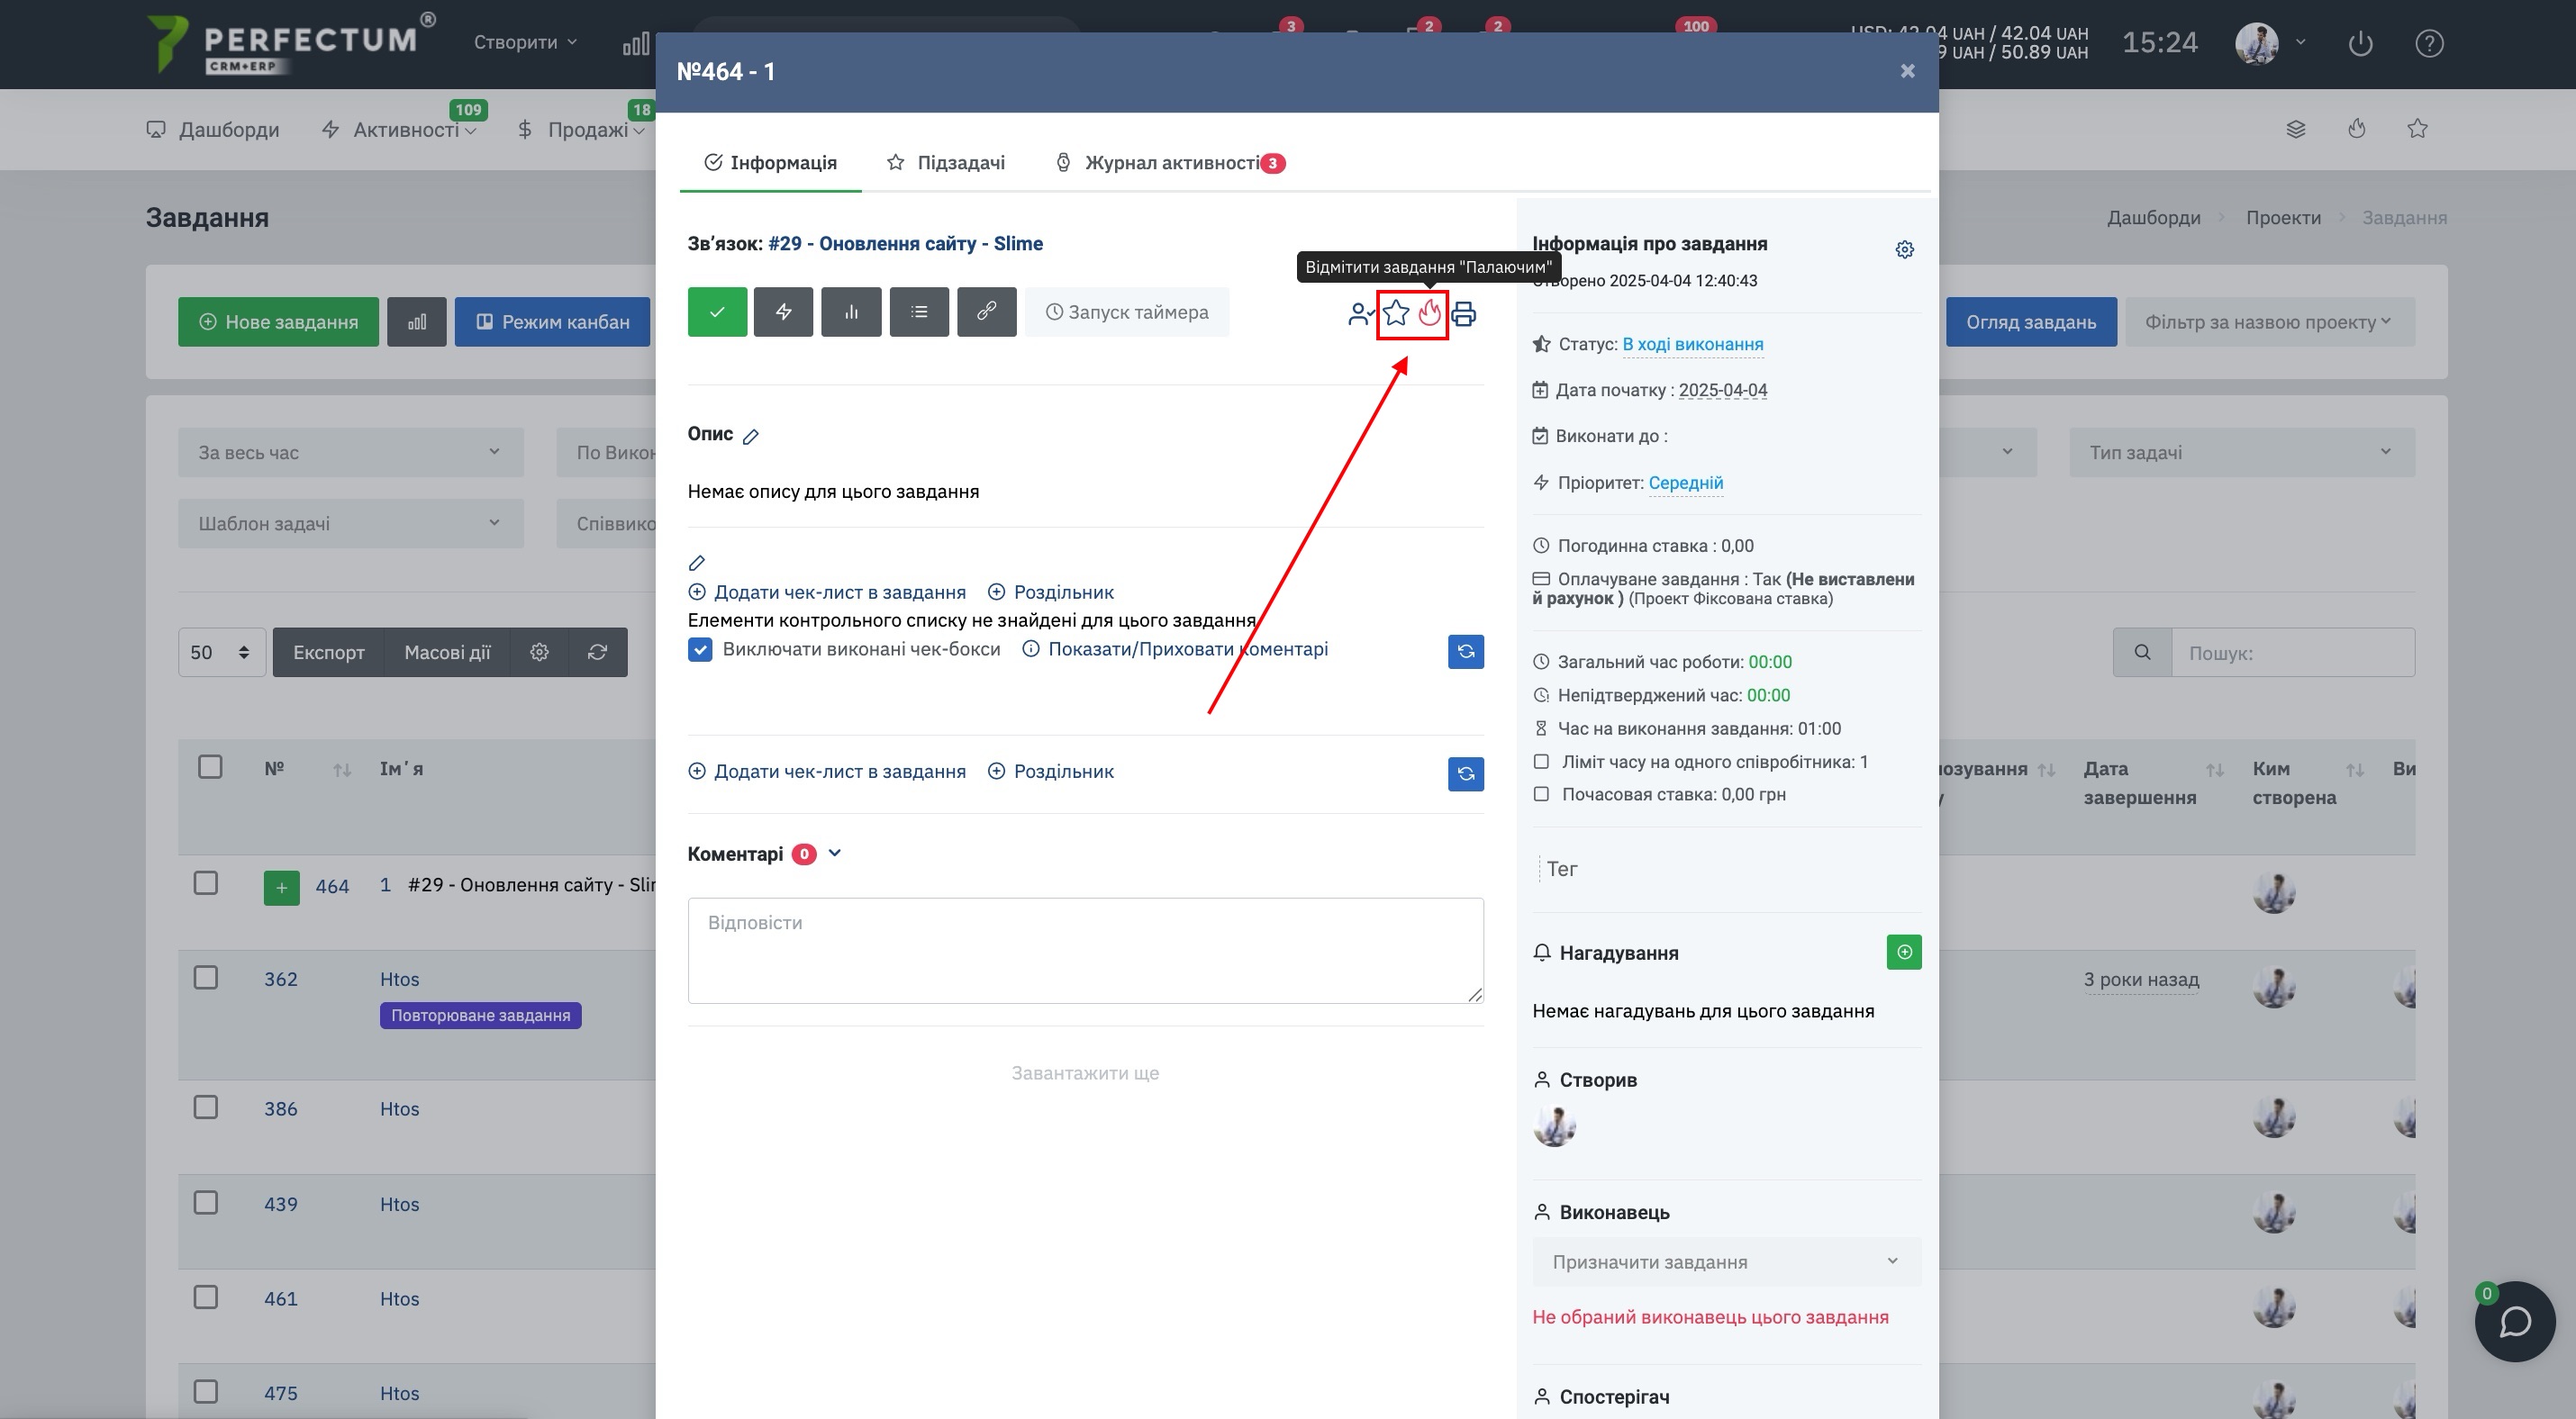Image resolution: width=2576 pixels, height=1419 pixels.
Task: Click the assign-to-me person icon
Action: [x=1361, y=313]
